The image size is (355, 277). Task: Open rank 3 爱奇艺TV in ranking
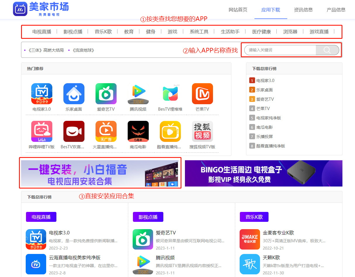(265, 99)
